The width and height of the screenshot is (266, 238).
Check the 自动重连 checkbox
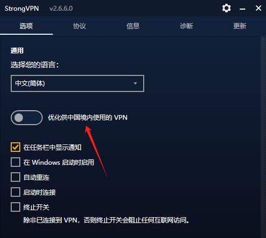point(15,177)
